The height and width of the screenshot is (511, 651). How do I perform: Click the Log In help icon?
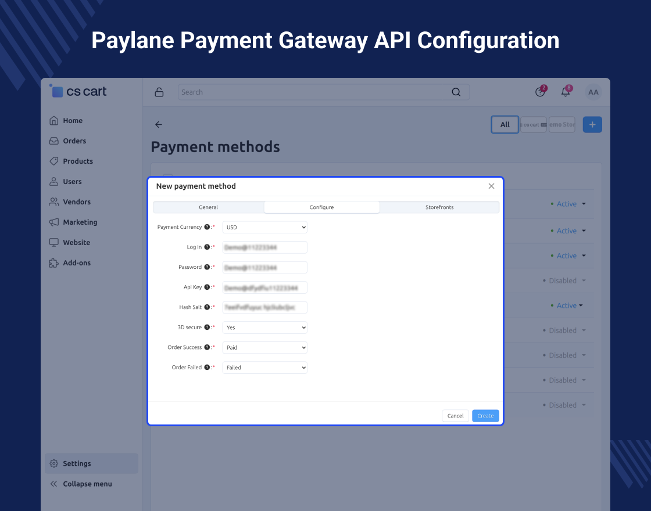pos(207,247)
